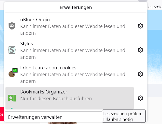Select the uBlock Origin extension name
This screenshot has width=162, height=124.
pyautogui.click(x=35, y=20)
